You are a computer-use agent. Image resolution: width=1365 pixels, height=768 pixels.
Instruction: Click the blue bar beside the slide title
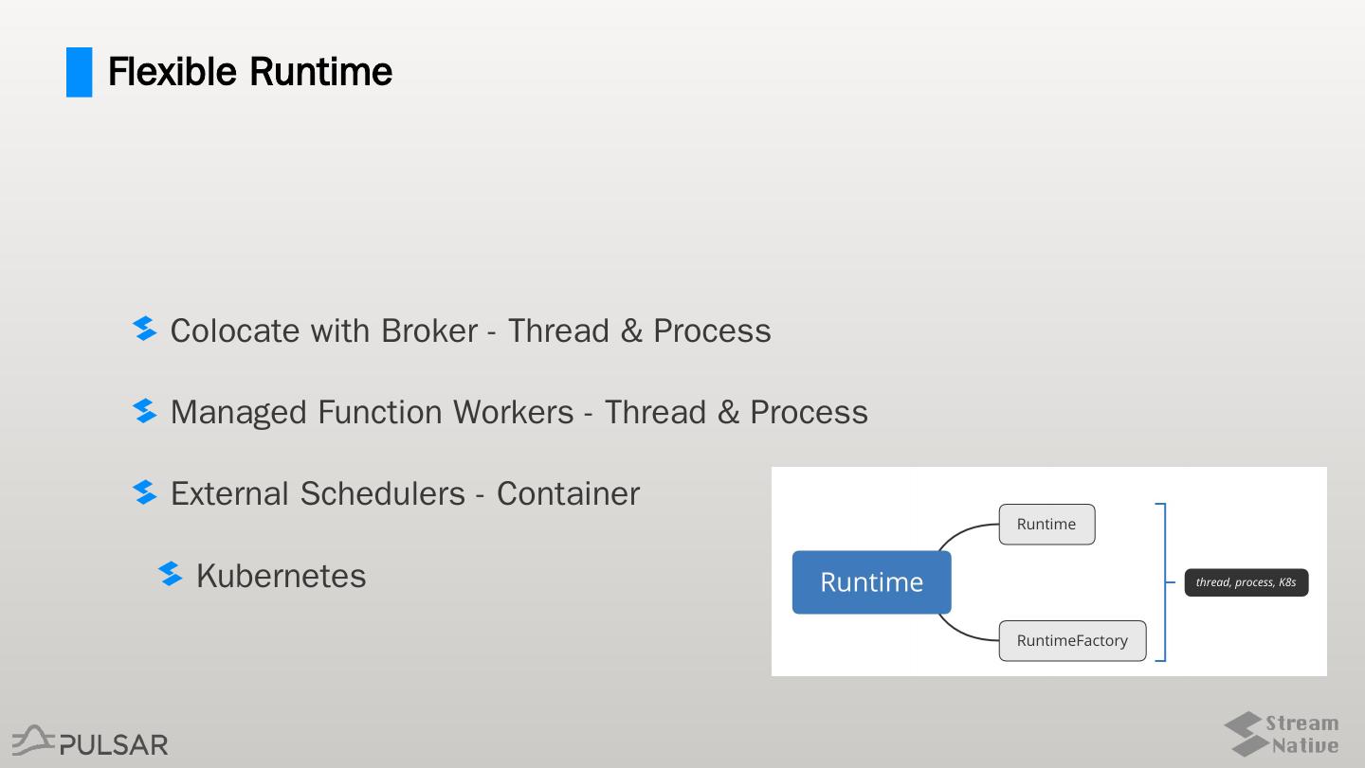pos(80,72)
